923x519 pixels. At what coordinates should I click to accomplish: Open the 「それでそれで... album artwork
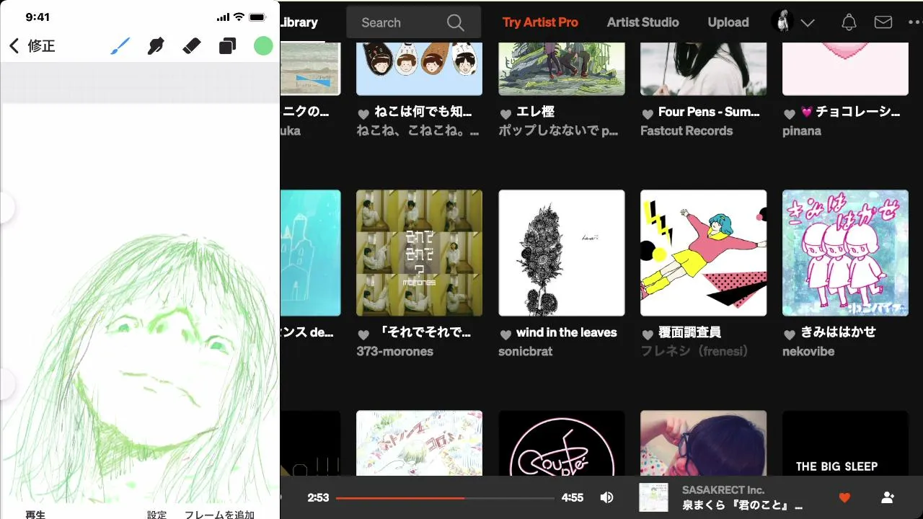[x=420, y=253]
